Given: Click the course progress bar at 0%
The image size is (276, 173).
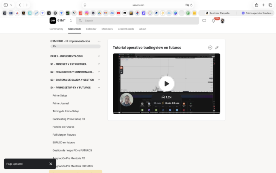Looking at the screenshot, I should pos(76,46).
